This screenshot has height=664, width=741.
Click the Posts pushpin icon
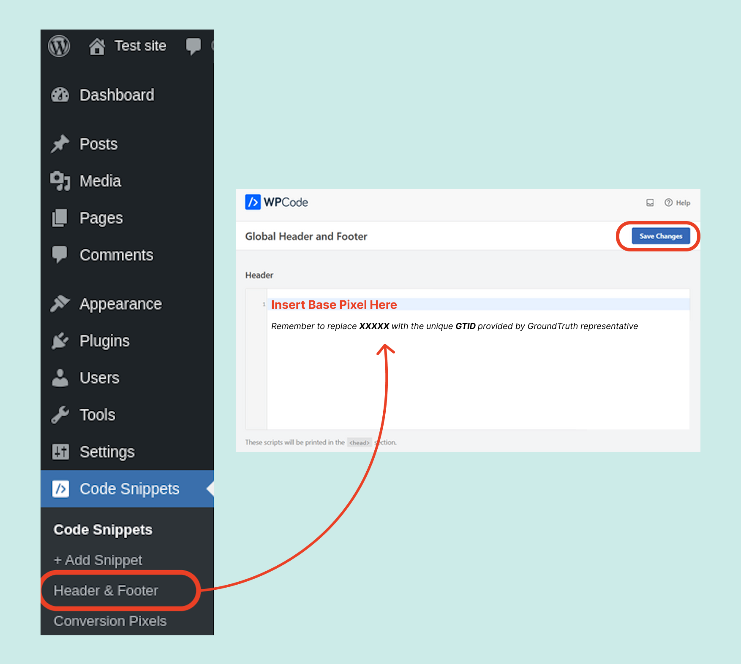(60, 144)
